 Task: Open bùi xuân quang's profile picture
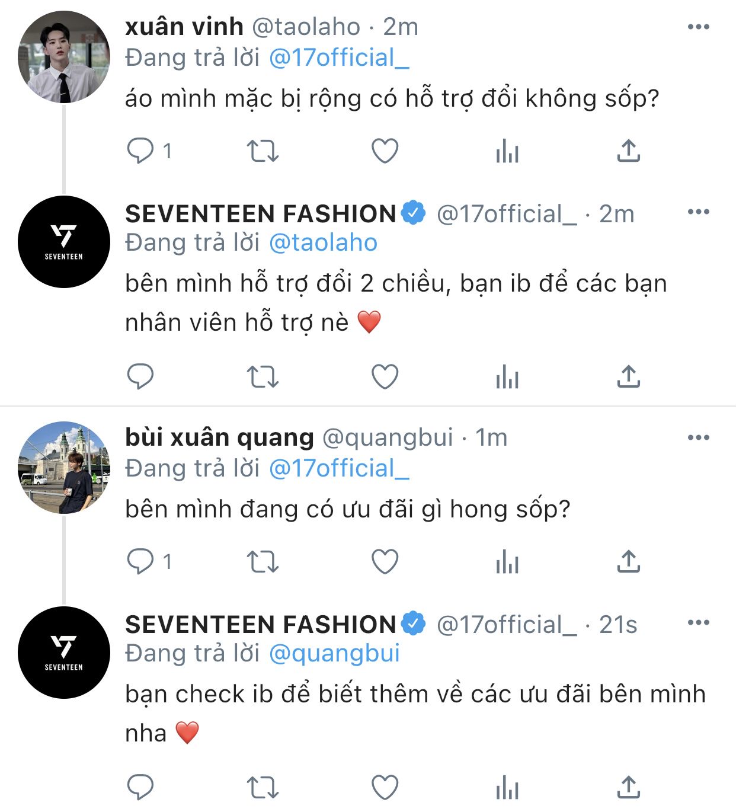click(64, 468)
